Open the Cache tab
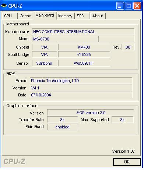 [25, 16]
